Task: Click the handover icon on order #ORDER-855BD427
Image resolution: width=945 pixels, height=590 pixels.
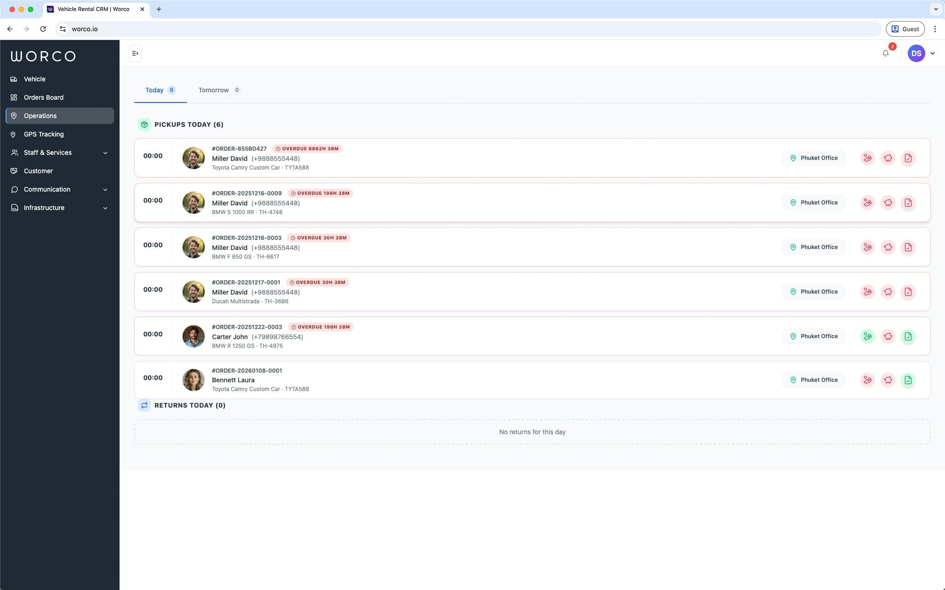Action: pos(868,158)
